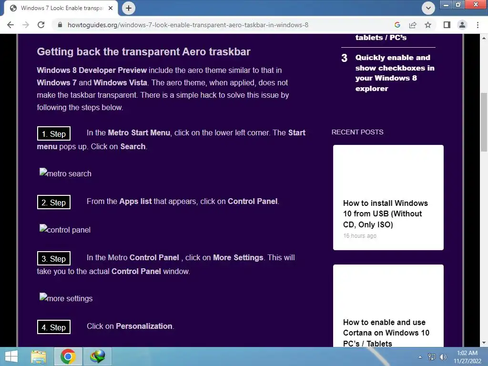Click the padlock site info icon
The width and height of the screenshot is (488, 366).
coord(60,25)
